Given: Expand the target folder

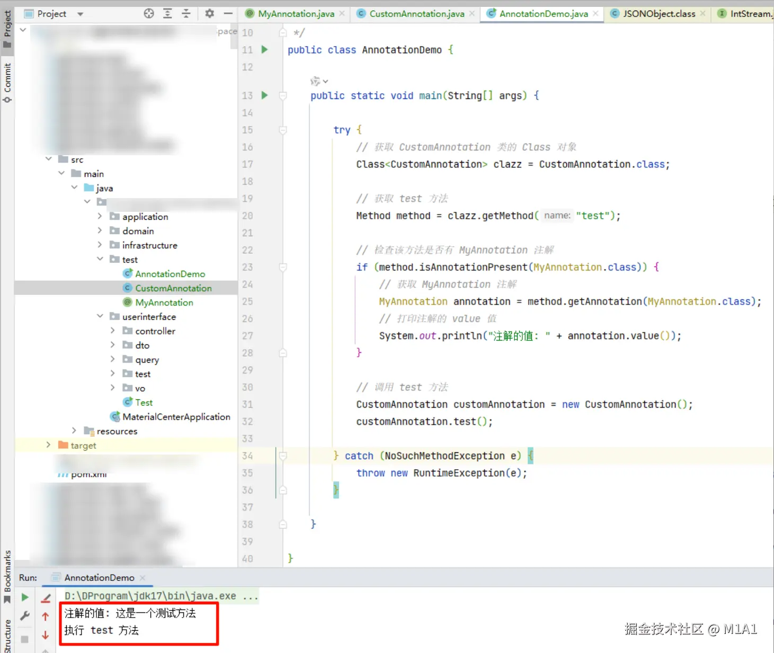Looking at the screenshot, I should click(49, 445).
